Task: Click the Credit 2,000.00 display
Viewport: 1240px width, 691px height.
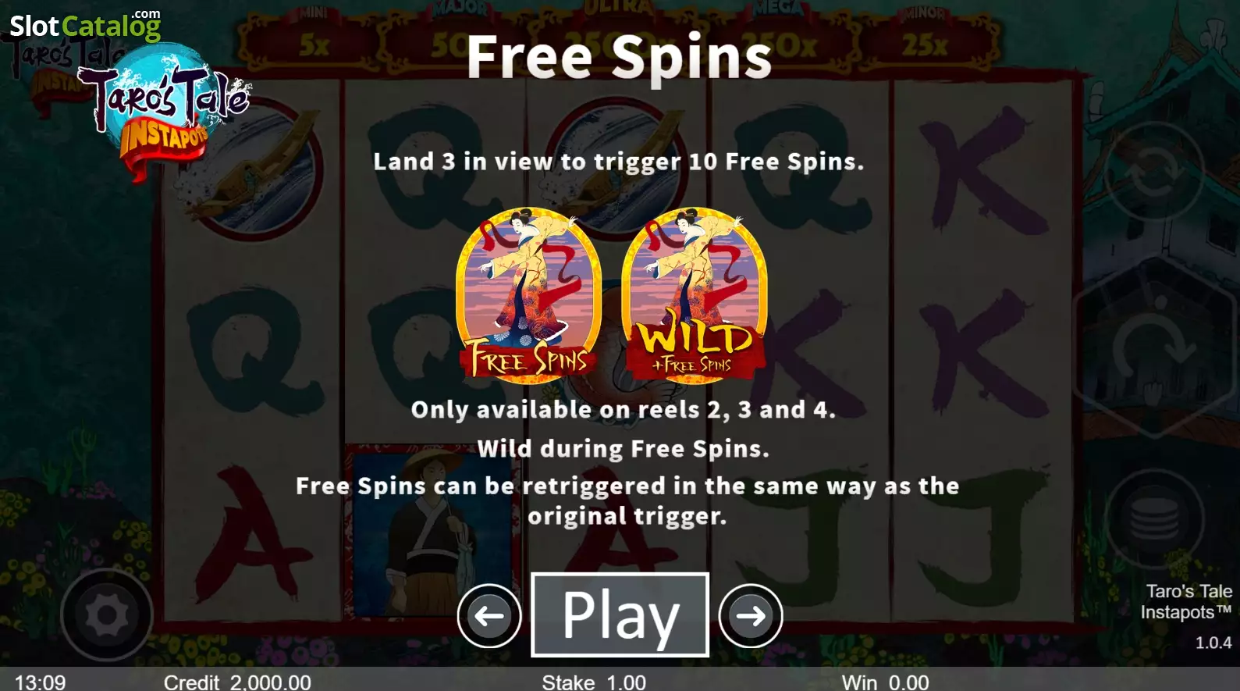Action: 237,682
